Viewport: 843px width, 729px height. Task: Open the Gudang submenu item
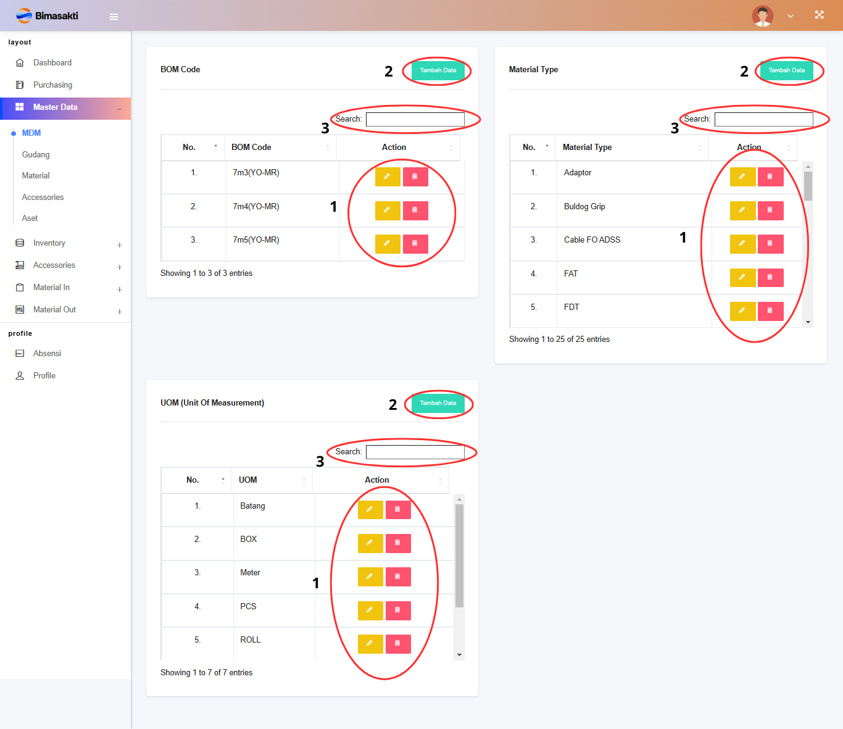pyautogui.click(x=36, y=155)
